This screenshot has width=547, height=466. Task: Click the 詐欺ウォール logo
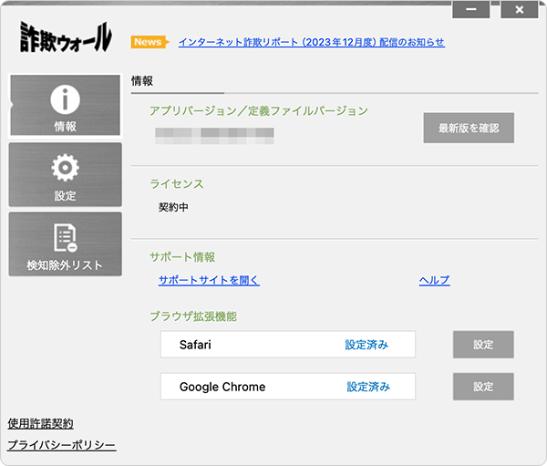click(66, 37)
